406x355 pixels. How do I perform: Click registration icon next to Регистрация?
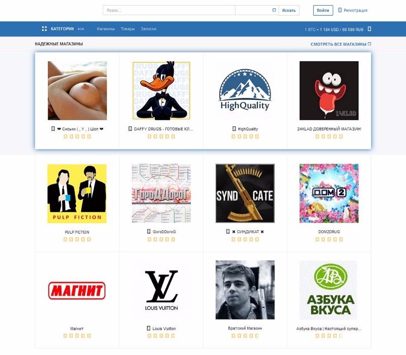coord(340,10)
